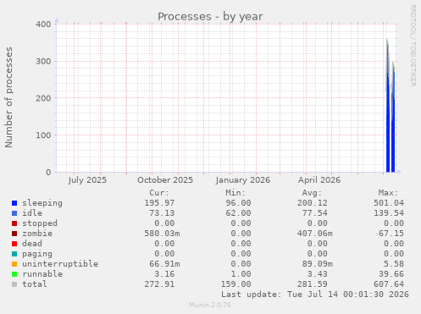
Task: Click the 'Processes - by year' title
Action: pos(210,17)
